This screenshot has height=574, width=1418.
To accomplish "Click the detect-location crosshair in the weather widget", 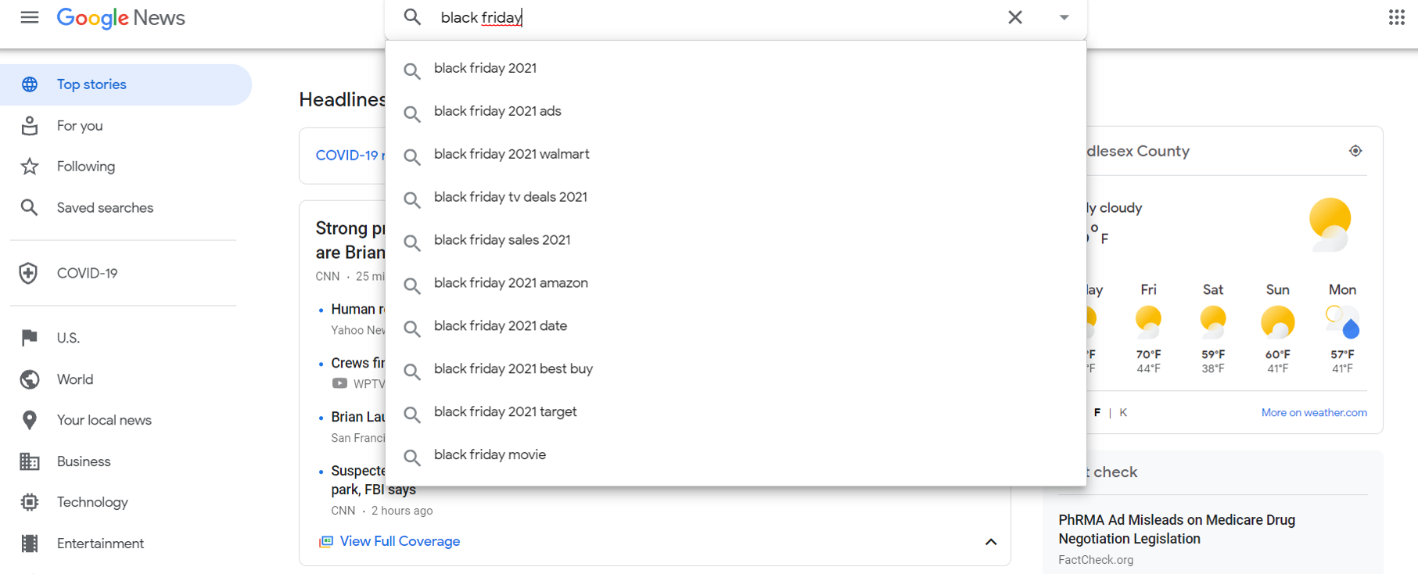I will click(1355, 150).
